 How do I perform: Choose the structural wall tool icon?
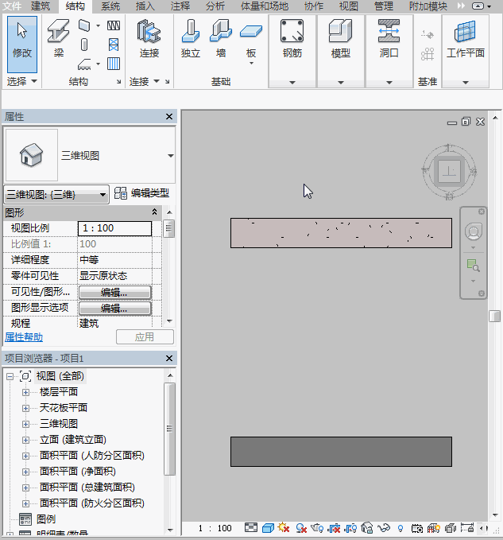84,25
